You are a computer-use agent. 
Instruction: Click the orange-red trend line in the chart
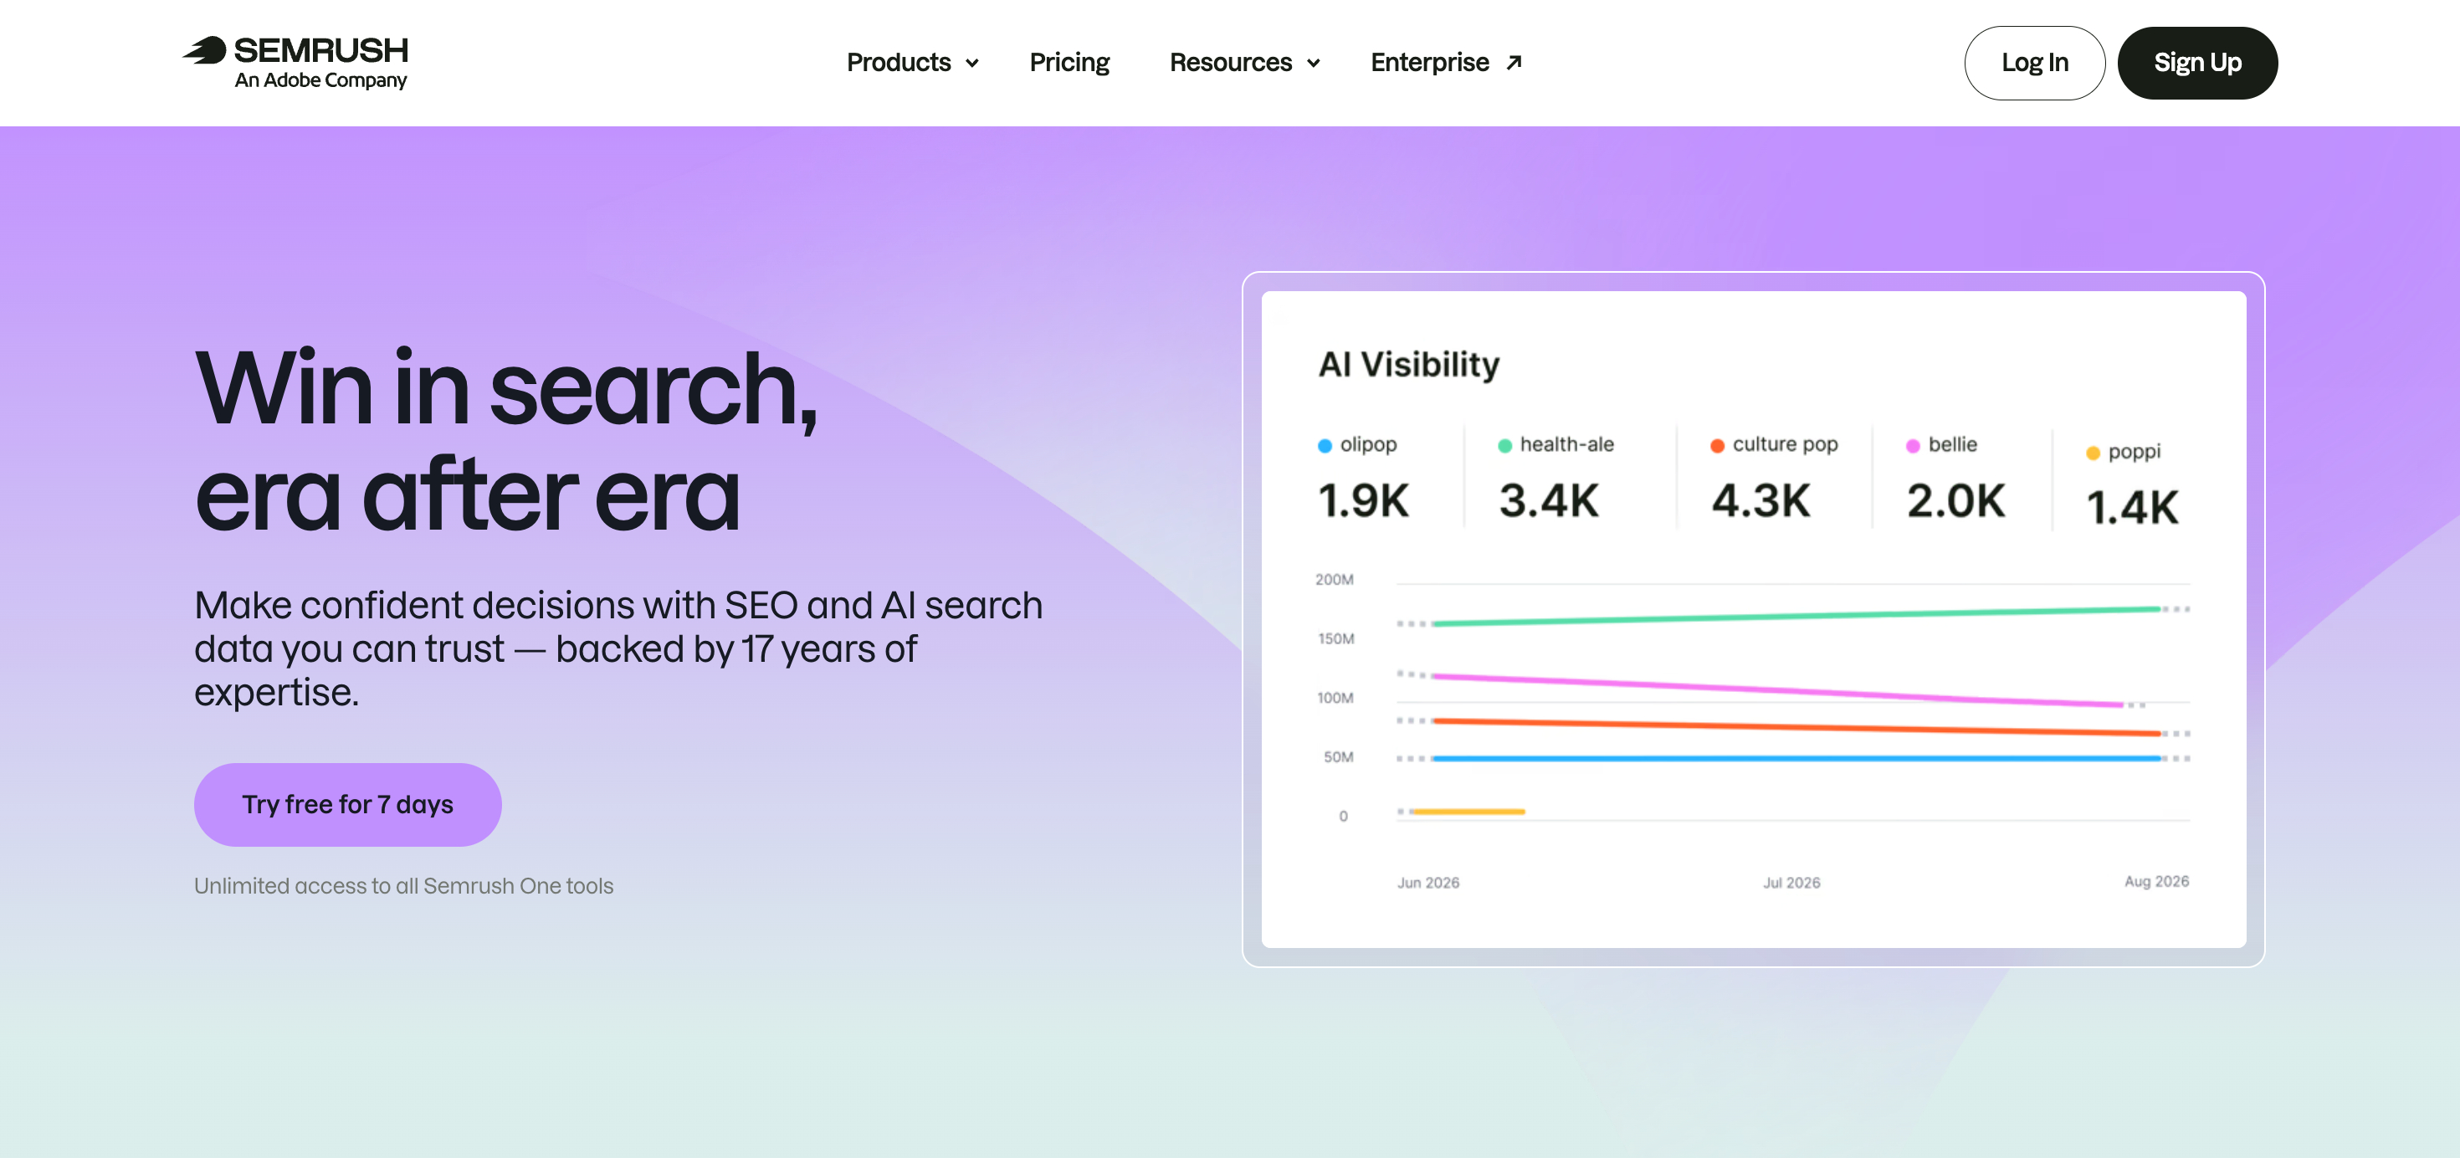click(1796, 727)
